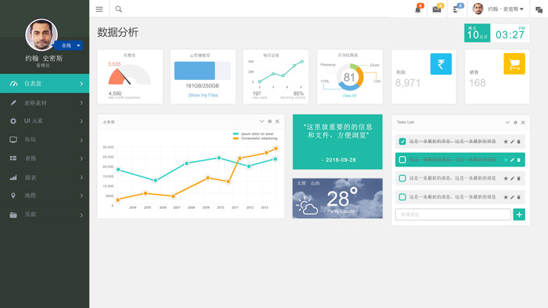Open the mail envelope icon
The width and height of the screenshot is (548, 308).
tap(437, 9)
